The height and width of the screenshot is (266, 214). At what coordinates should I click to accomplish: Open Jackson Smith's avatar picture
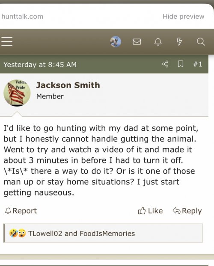(17, 93)
